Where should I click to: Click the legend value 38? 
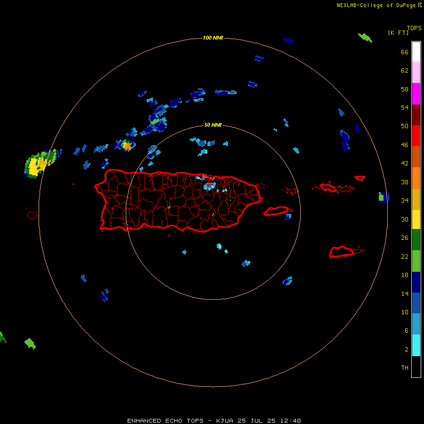coord(405,182)
